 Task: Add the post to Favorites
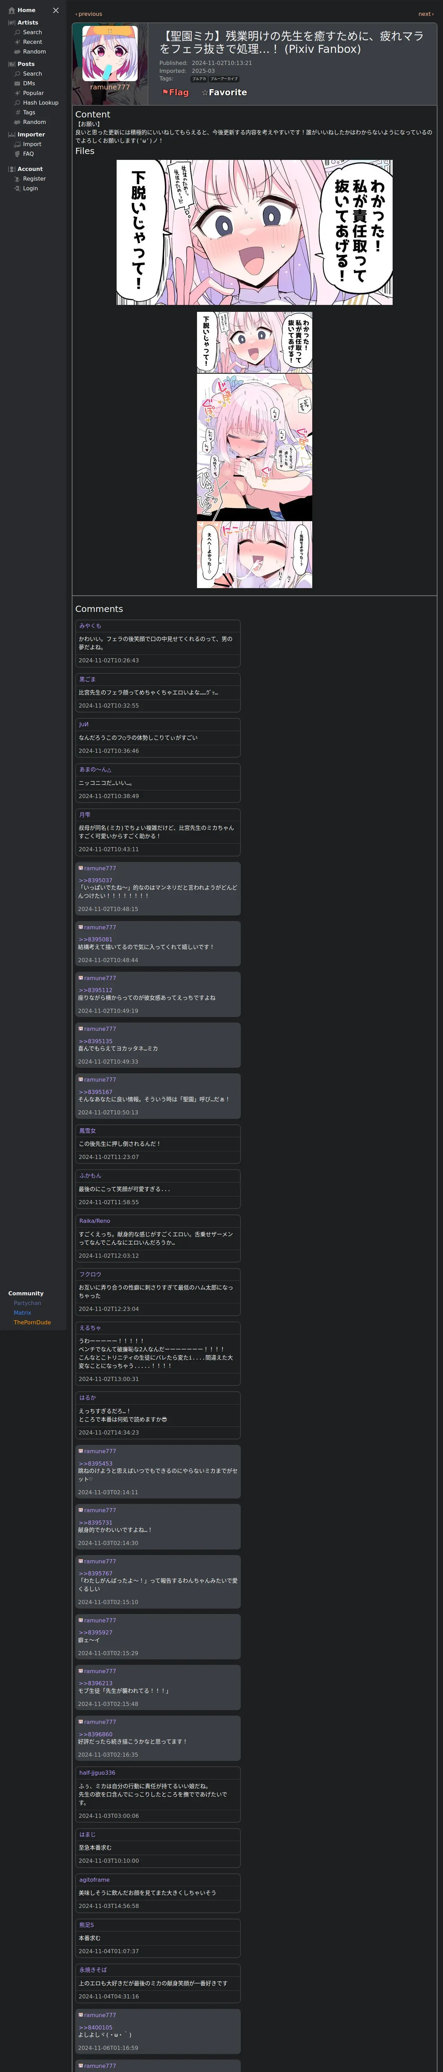click(x=224, y=93)
